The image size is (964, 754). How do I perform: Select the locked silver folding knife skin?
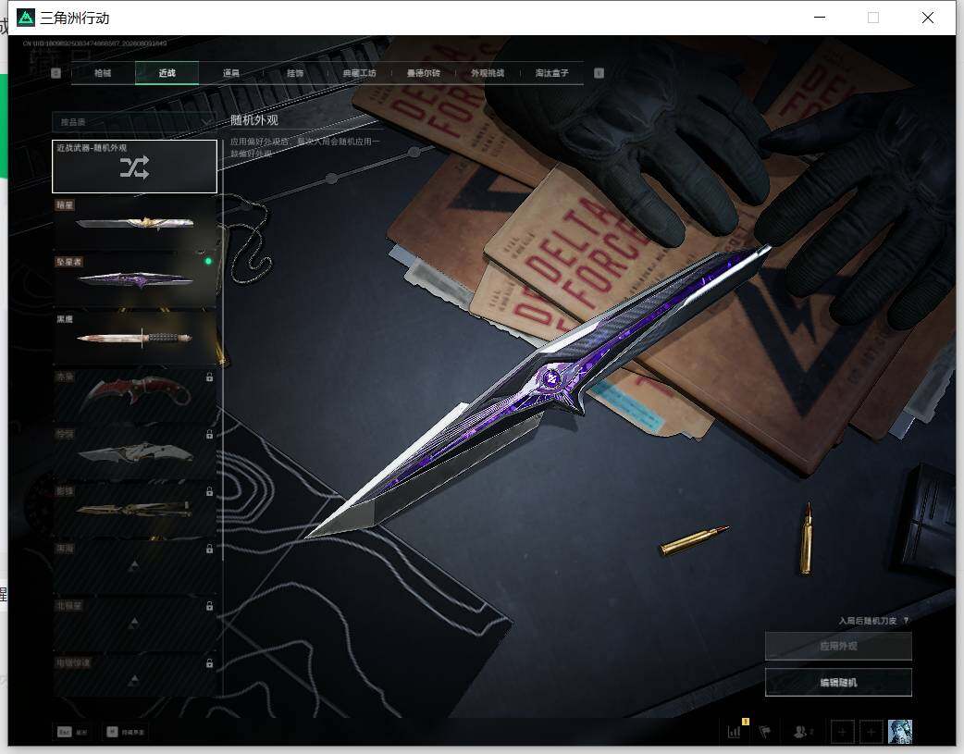click(135, 452)
